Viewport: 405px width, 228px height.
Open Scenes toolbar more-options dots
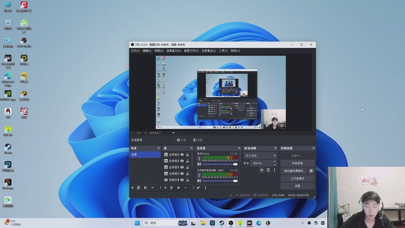click(160, 187)
